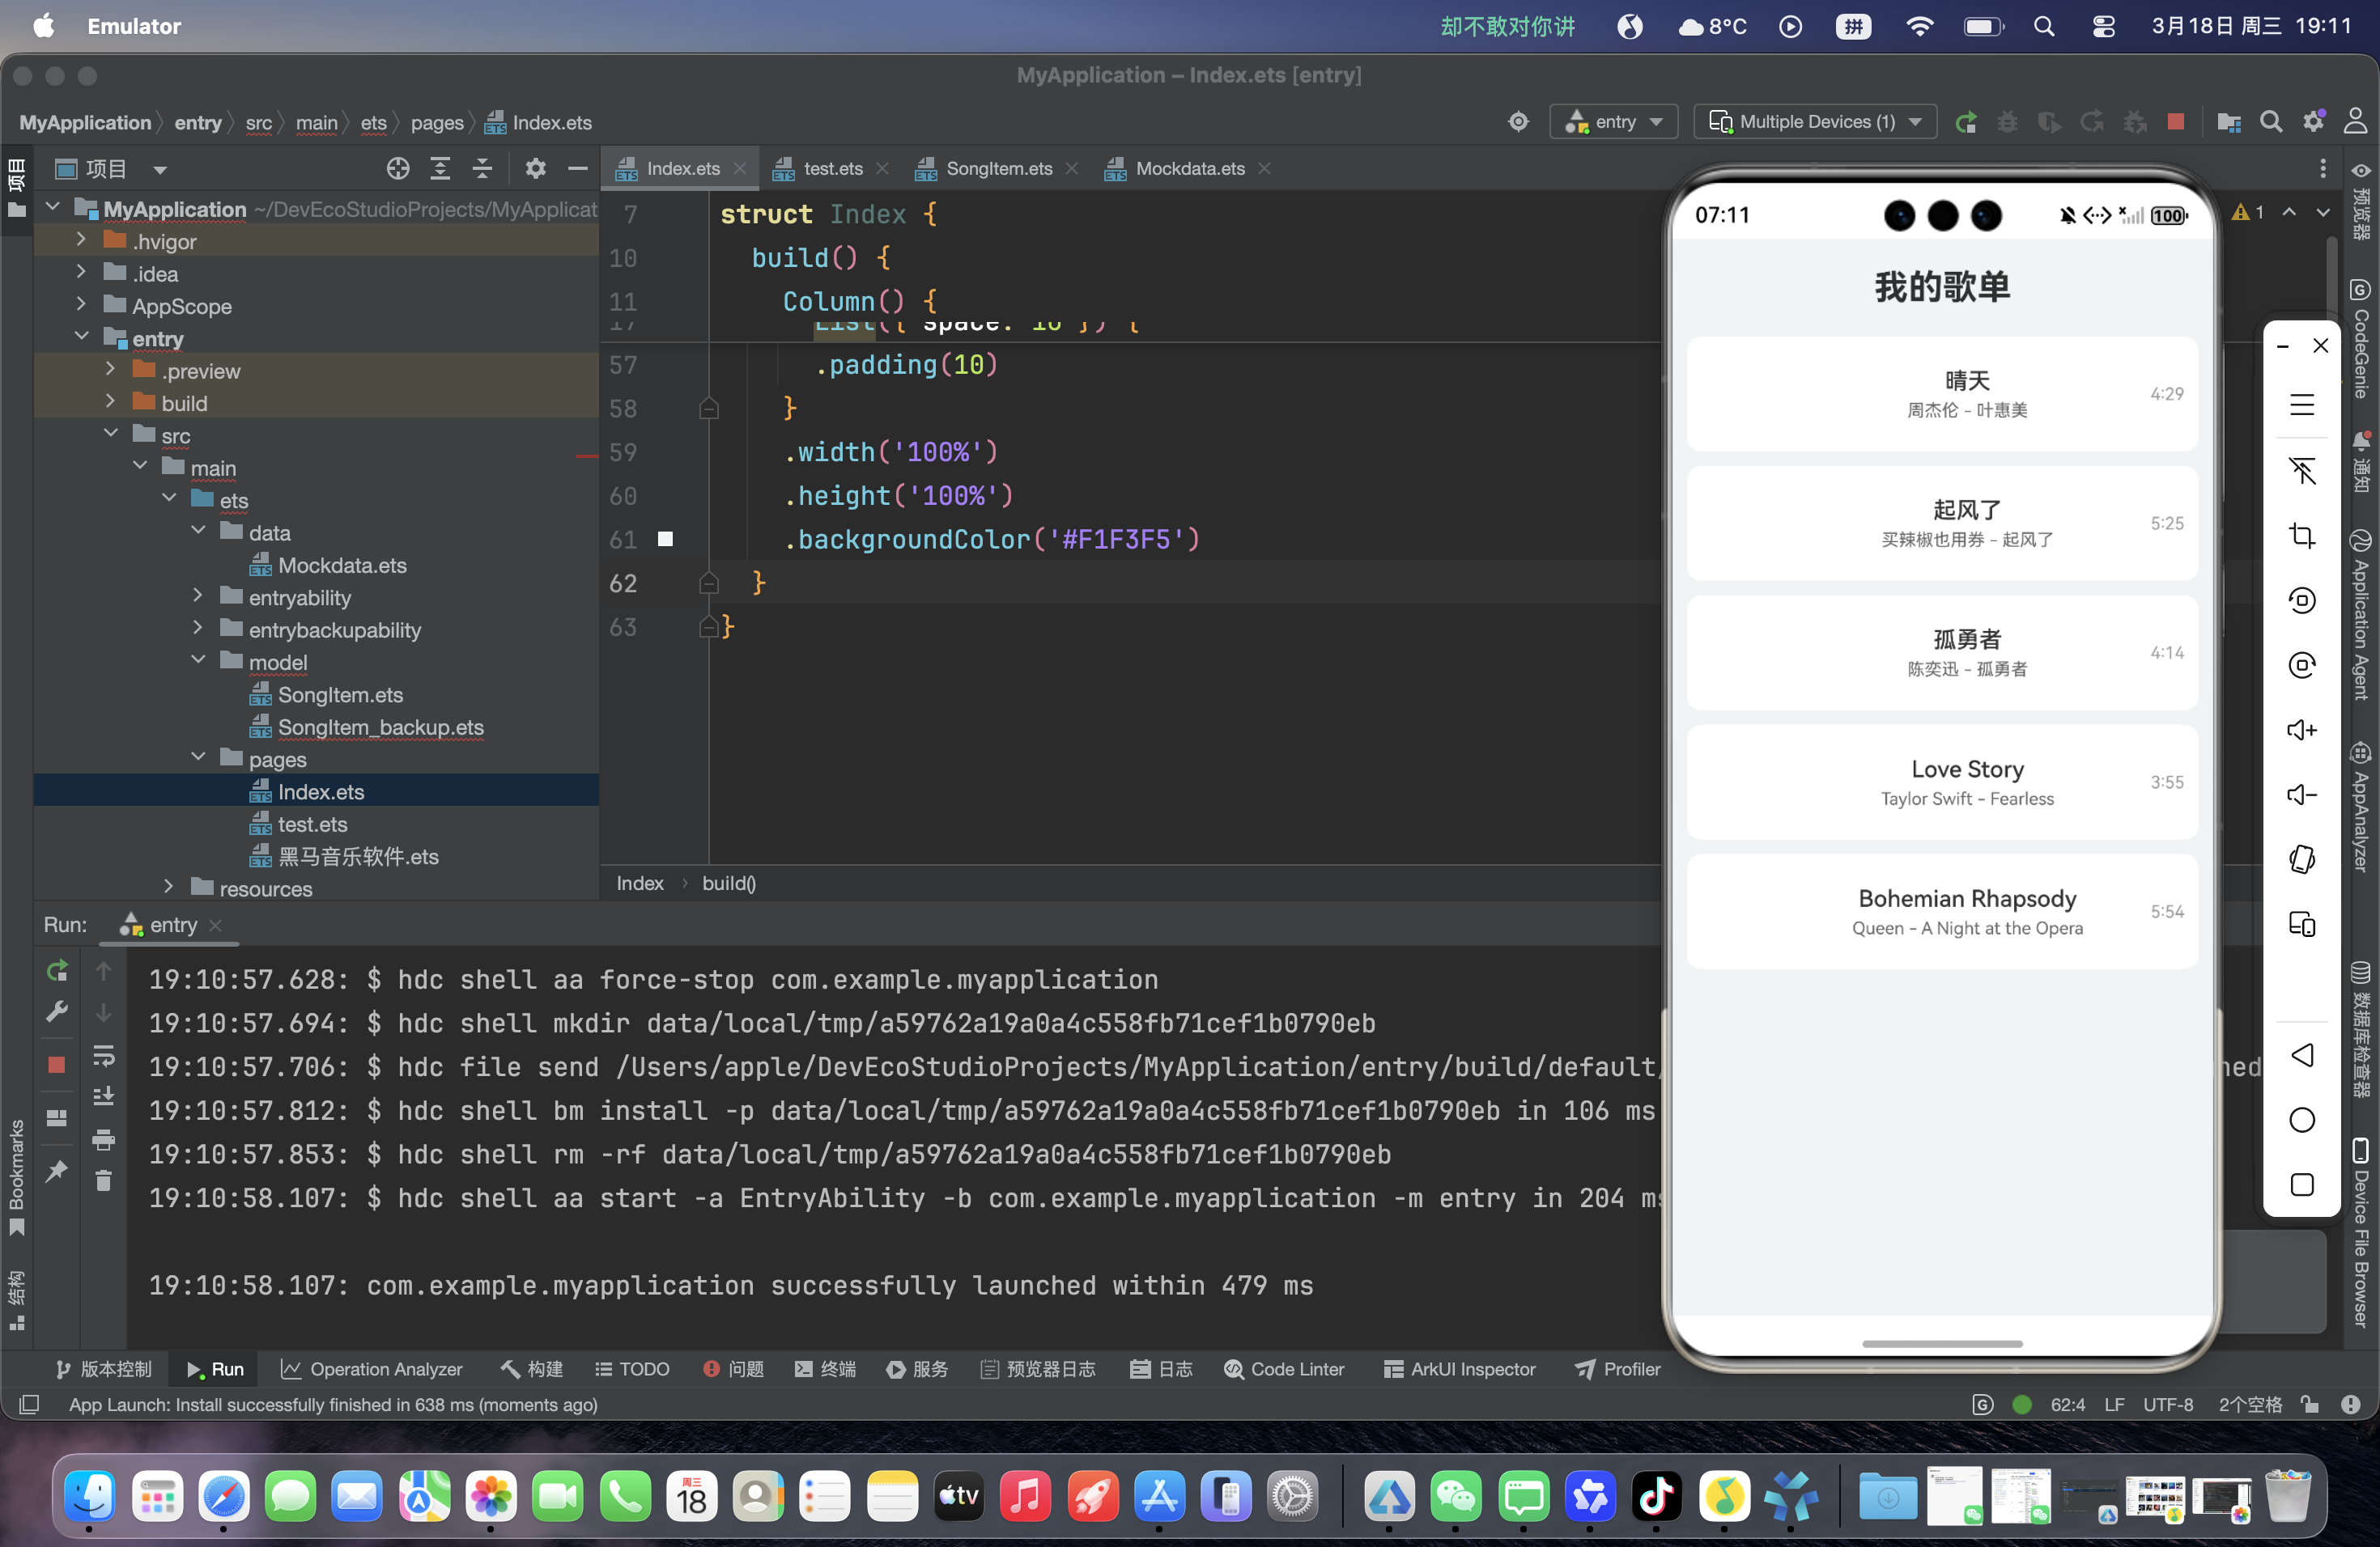Screen dimensions: 2380x1547
Task: Toggle the pin tab icon in Run panel
Action: pyautogui.click(x=57, y=1170)
